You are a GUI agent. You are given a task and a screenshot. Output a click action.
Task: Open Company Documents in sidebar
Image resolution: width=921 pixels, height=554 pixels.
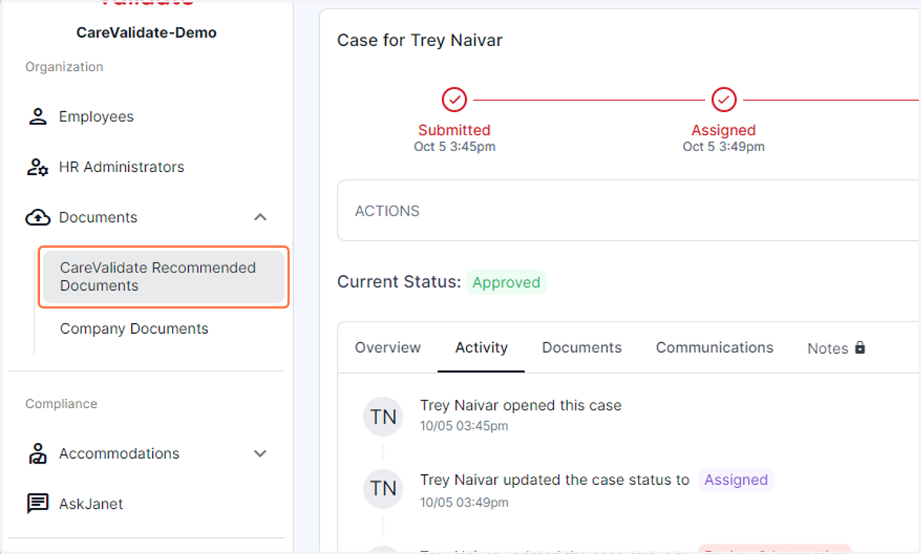[134, 328]
